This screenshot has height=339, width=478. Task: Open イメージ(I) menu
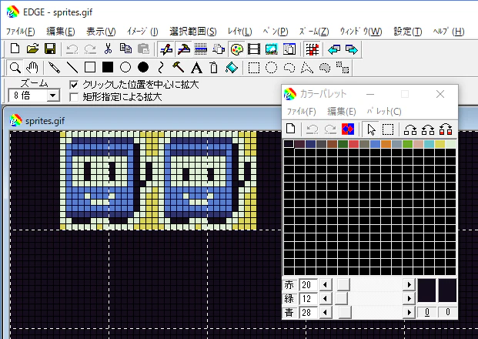tap(142, 31)
